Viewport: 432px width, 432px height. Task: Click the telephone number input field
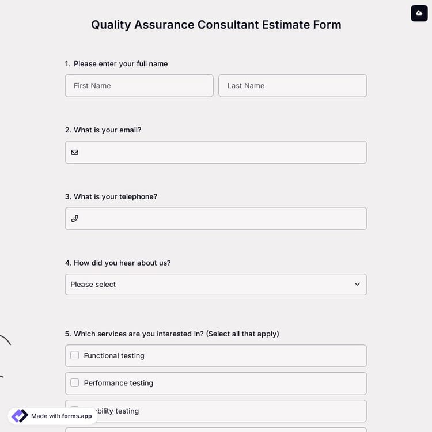tap(222, 219)
